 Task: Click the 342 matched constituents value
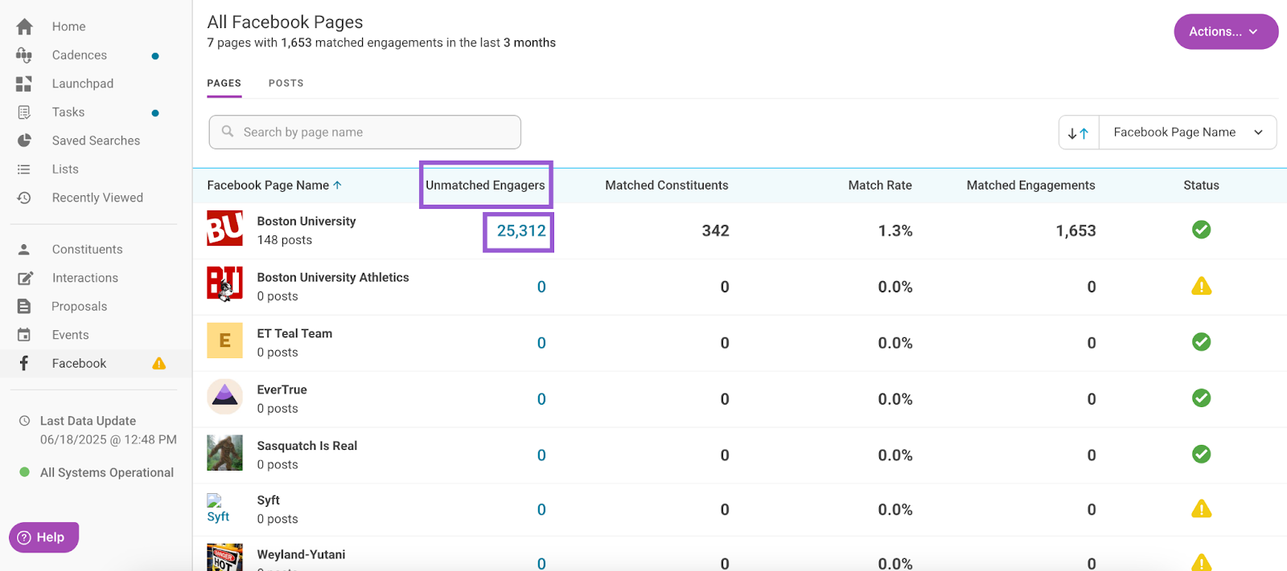(715, 230)
